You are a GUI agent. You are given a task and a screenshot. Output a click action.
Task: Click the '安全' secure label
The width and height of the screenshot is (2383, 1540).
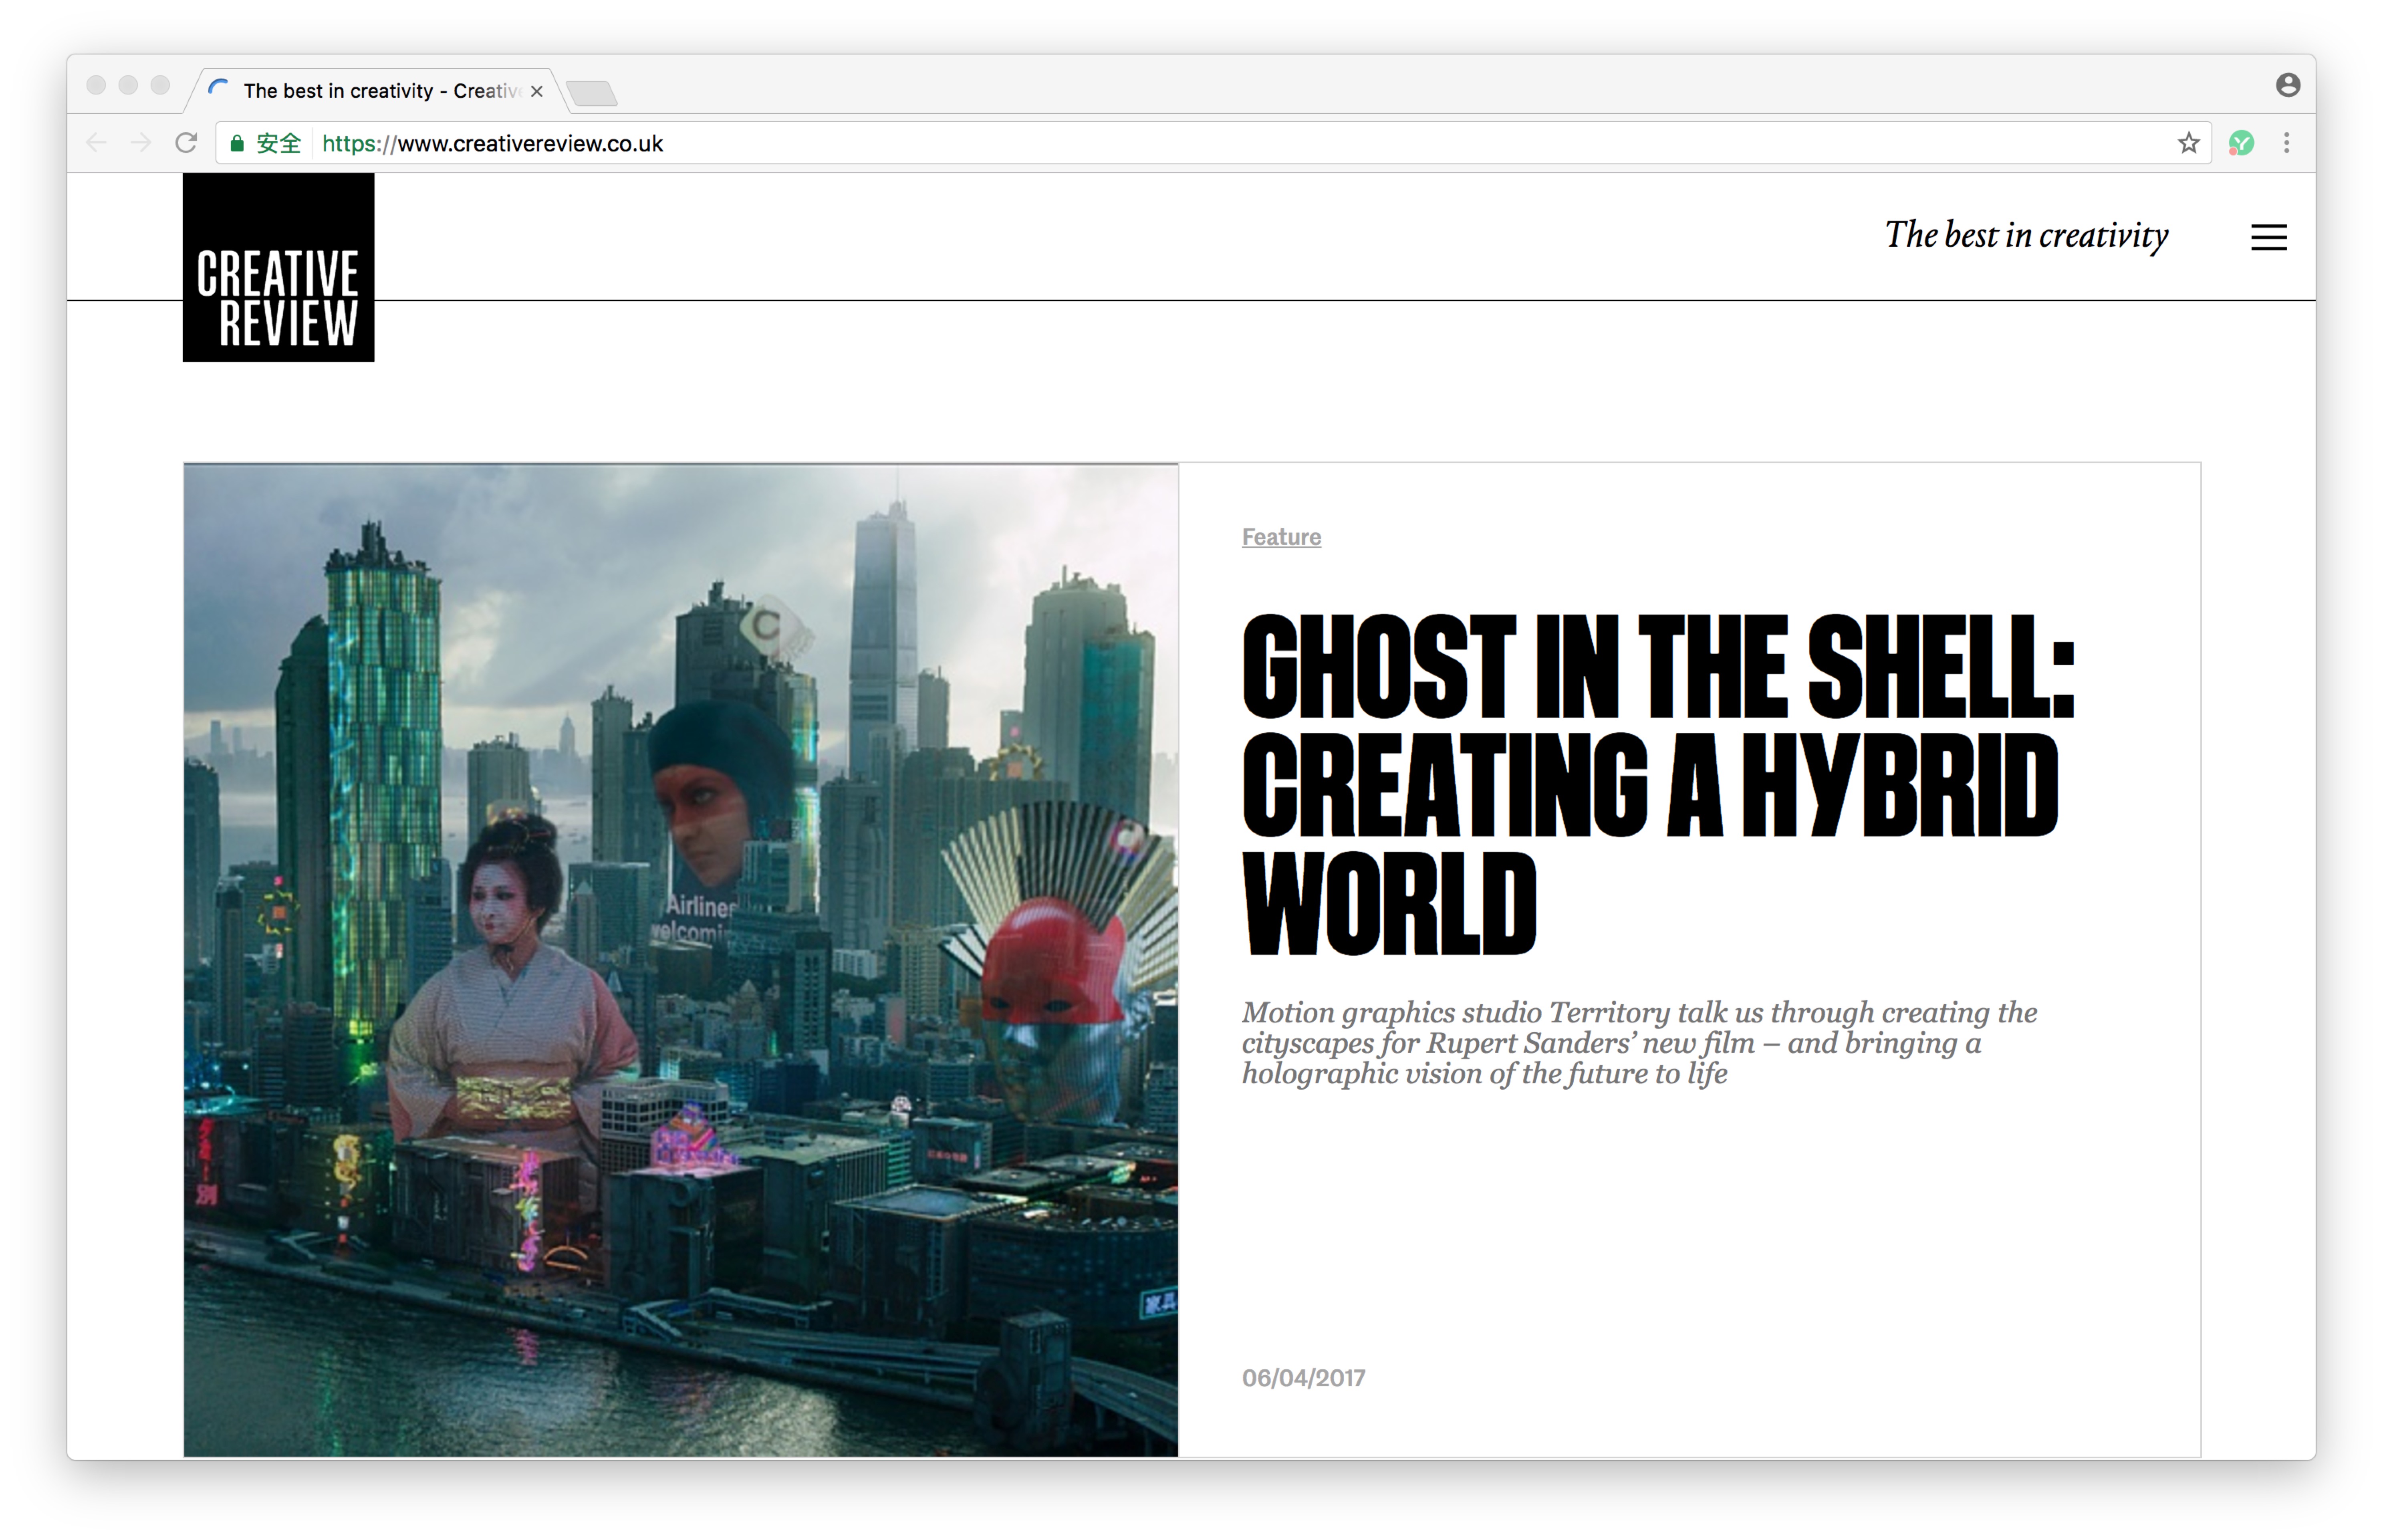pos(278,143)
